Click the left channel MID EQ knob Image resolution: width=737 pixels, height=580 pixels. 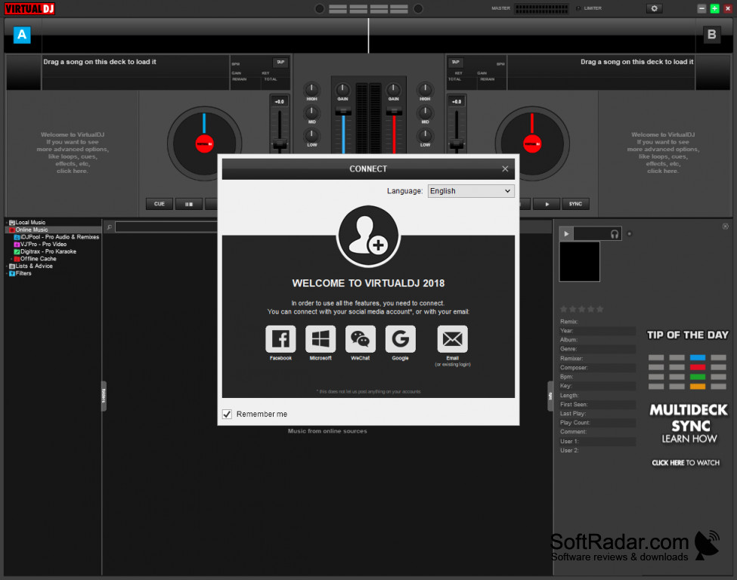[x=311, y=112]
